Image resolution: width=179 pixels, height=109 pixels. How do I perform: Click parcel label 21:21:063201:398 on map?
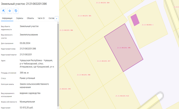point(84,75)
